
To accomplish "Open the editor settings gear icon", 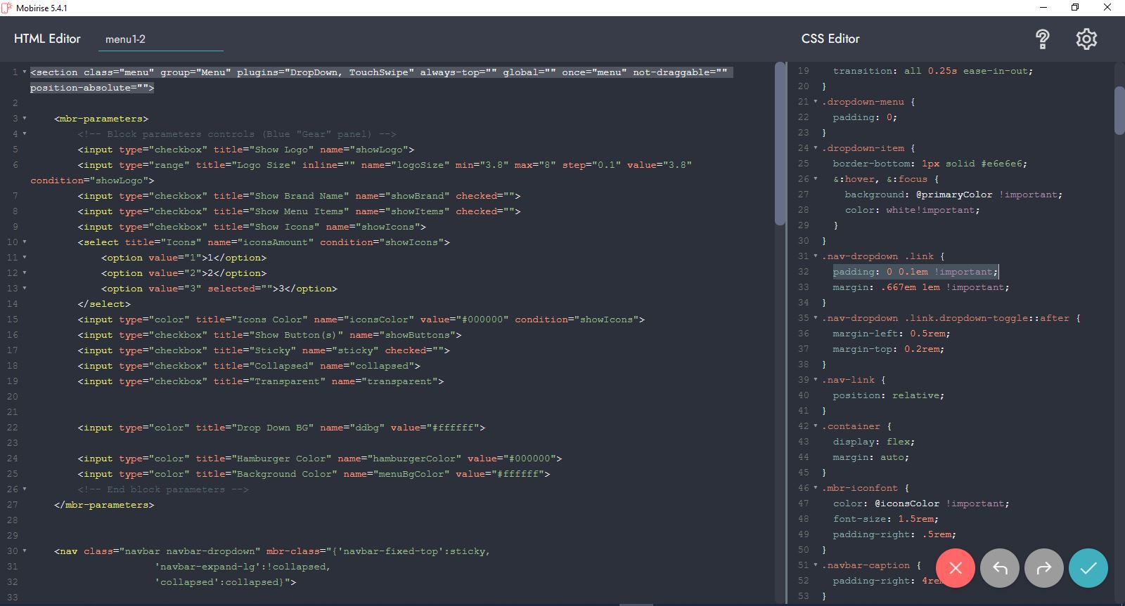I will point(1086,39).
